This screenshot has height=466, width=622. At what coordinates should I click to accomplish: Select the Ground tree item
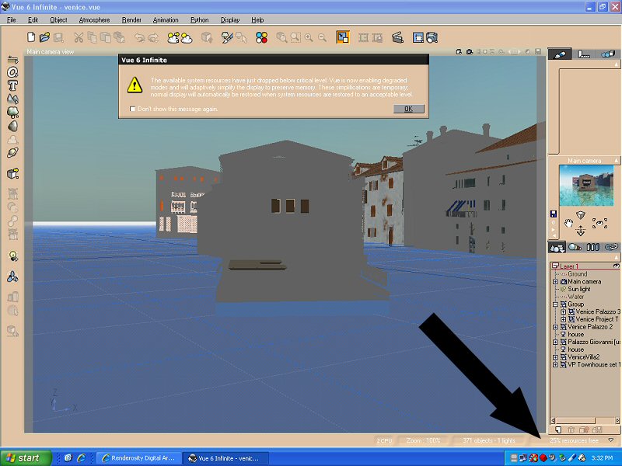point(577,274)
